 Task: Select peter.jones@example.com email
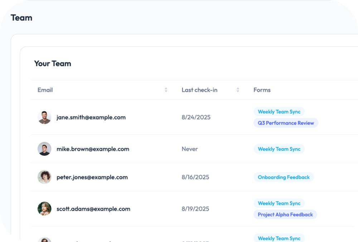[x=92, y=177]
